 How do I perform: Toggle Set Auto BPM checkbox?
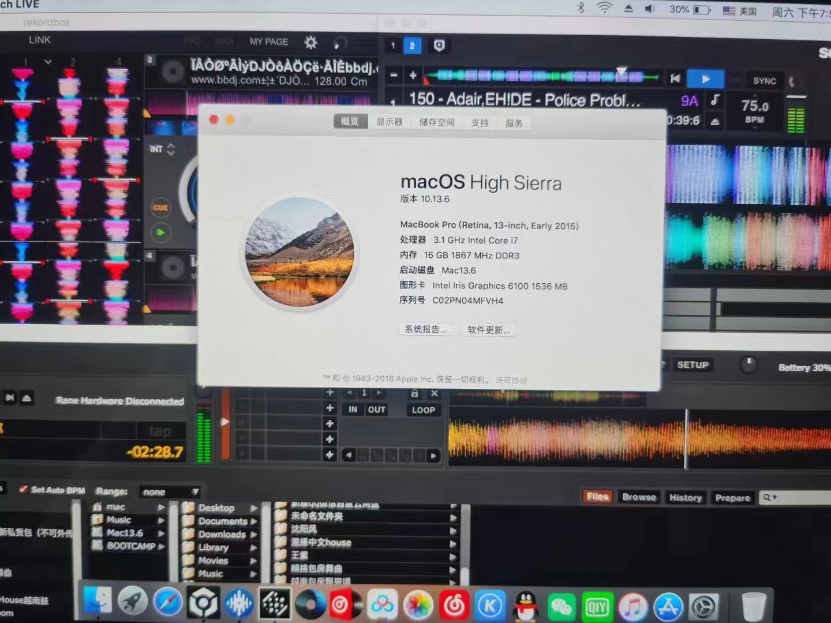coord(24,489)
